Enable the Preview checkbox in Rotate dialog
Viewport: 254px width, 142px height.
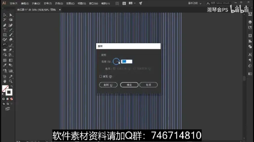click(100, 76)
